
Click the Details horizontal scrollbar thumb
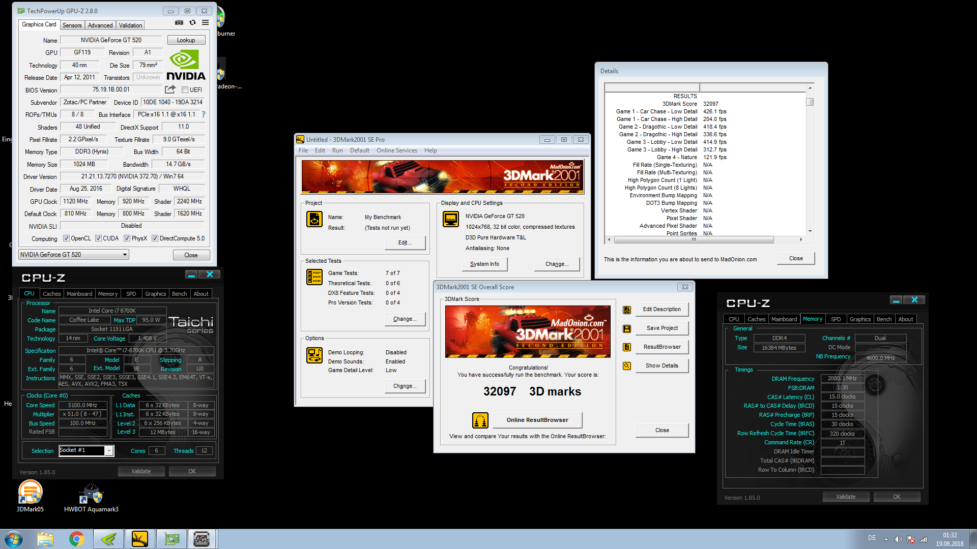(694, 239)
